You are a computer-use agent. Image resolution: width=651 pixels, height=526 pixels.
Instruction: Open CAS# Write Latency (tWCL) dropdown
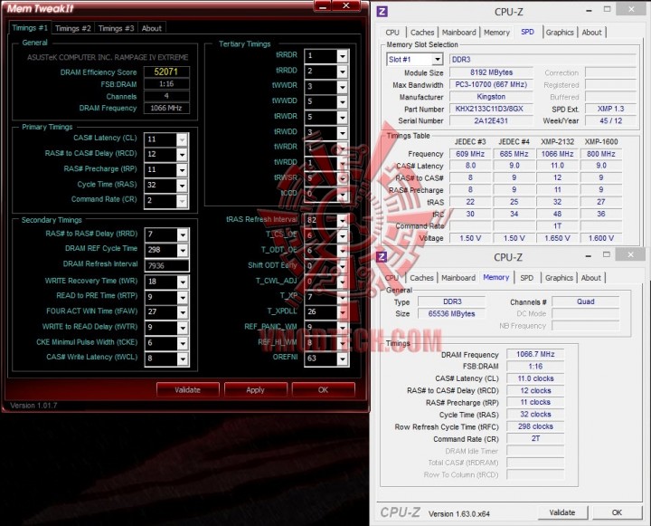[x=183, y=359]
